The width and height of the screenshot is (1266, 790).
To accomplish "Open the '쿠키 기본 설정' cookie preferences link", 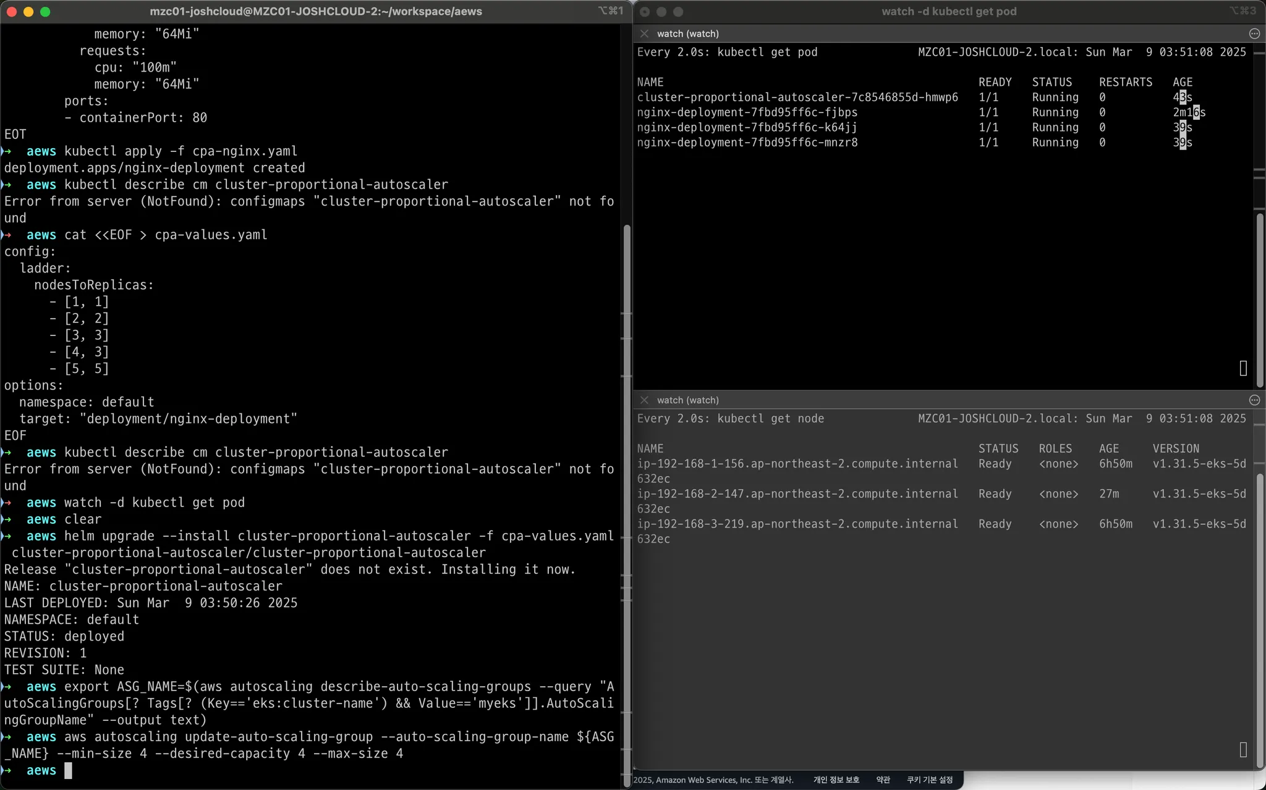I will pos(929,779).
